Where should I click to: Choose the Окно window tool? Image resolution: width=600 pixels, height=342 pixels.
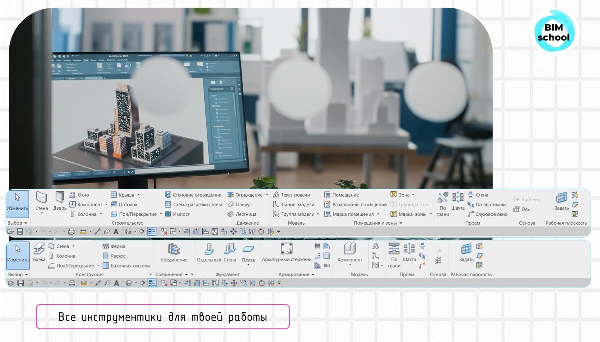[x=79, y=195]
